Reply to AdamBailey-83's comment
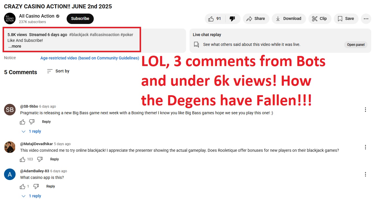This screenshot has height=206, width=375. click(x=50, y=186)
